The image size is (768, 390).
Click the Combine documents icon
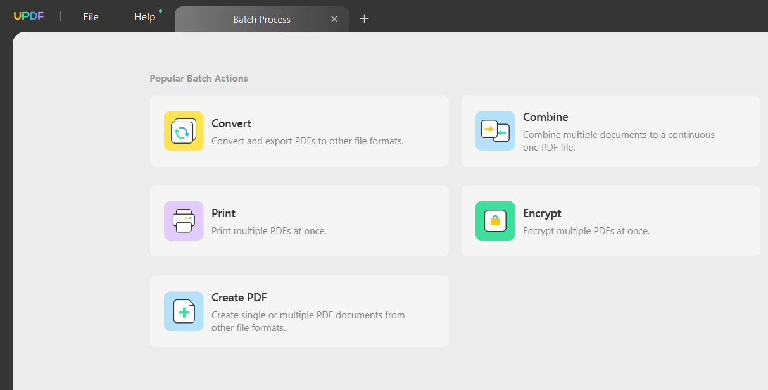tap(494, 131)
